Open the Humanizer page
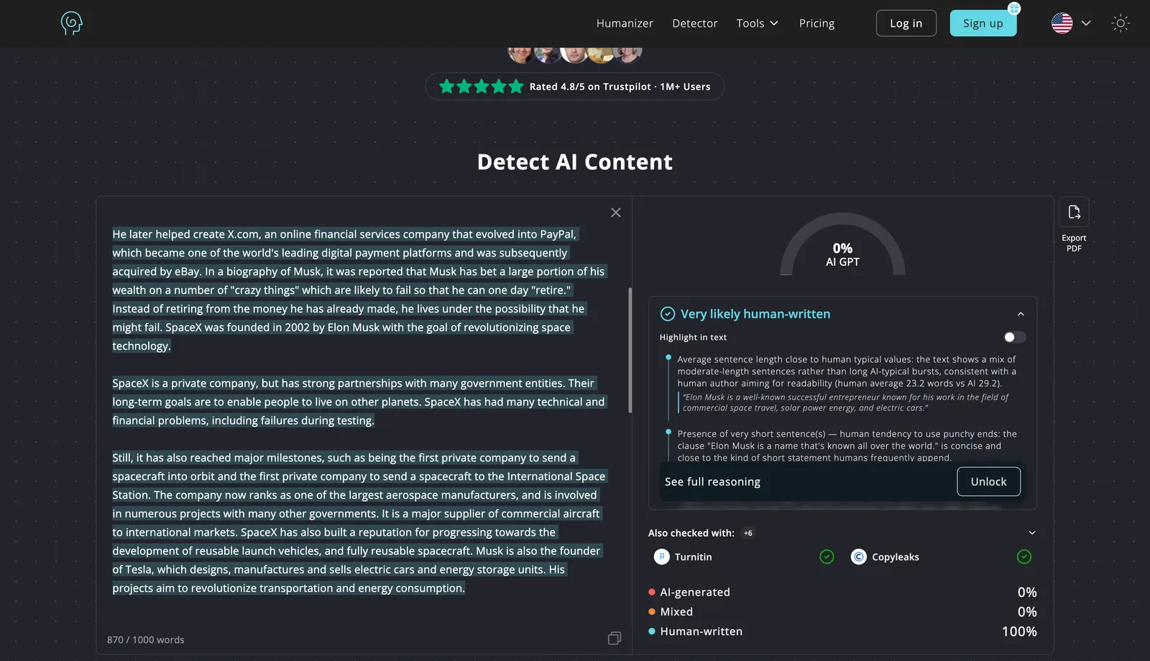 coord(625,23)
